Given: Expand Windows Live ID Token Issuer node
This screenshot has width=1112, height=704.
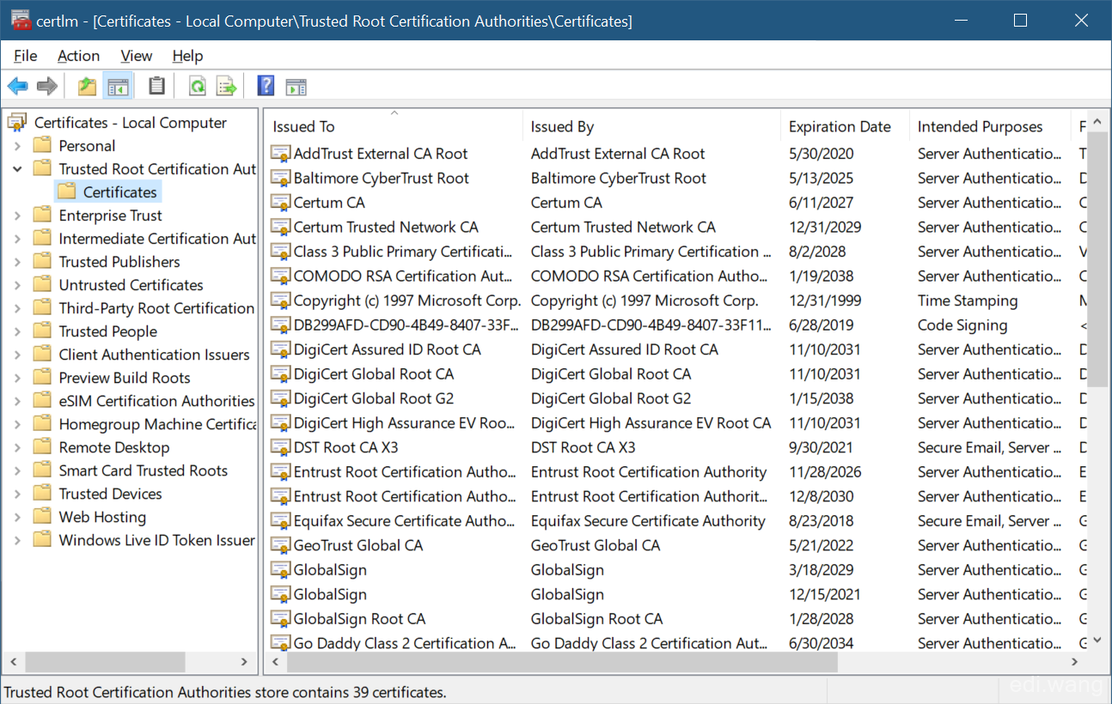Looking at the screenshot, I should click(x=17, y=540).
